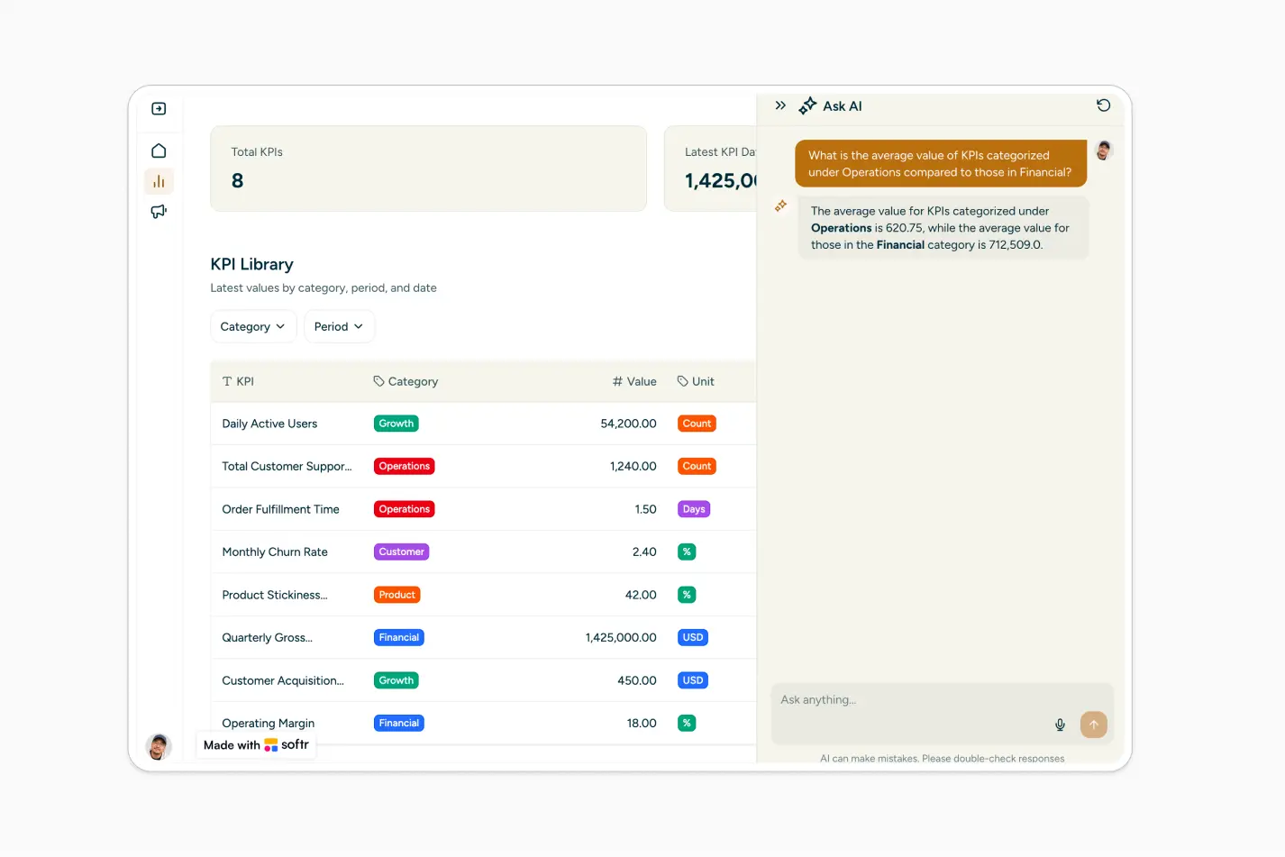Open the Period filter dropdown
This screenshot has width=1285, height=857.
point(339,326)
